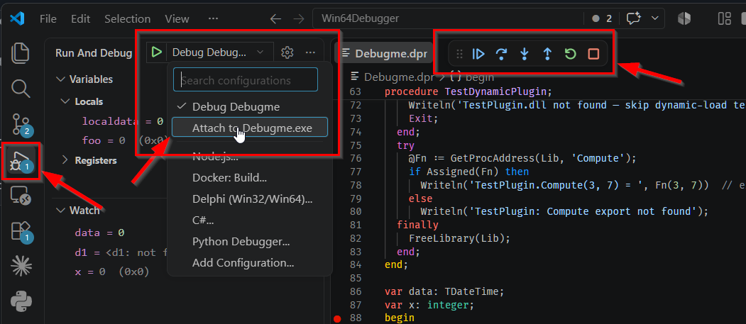The height and width of the screenshot is (324, 746).
Task: Switch to the Debugme.dpr editor tab
Action: point(383,53)
